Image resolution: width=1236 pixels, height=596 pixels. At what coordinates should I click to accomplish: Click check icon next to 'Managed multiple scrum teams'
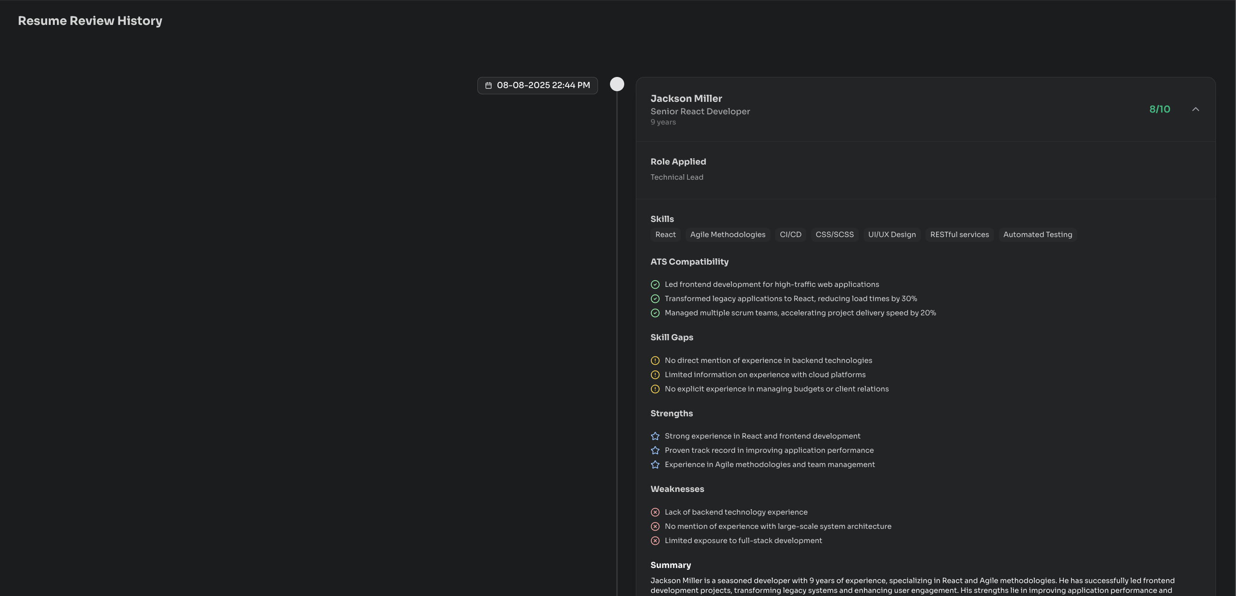pos(655,313)
